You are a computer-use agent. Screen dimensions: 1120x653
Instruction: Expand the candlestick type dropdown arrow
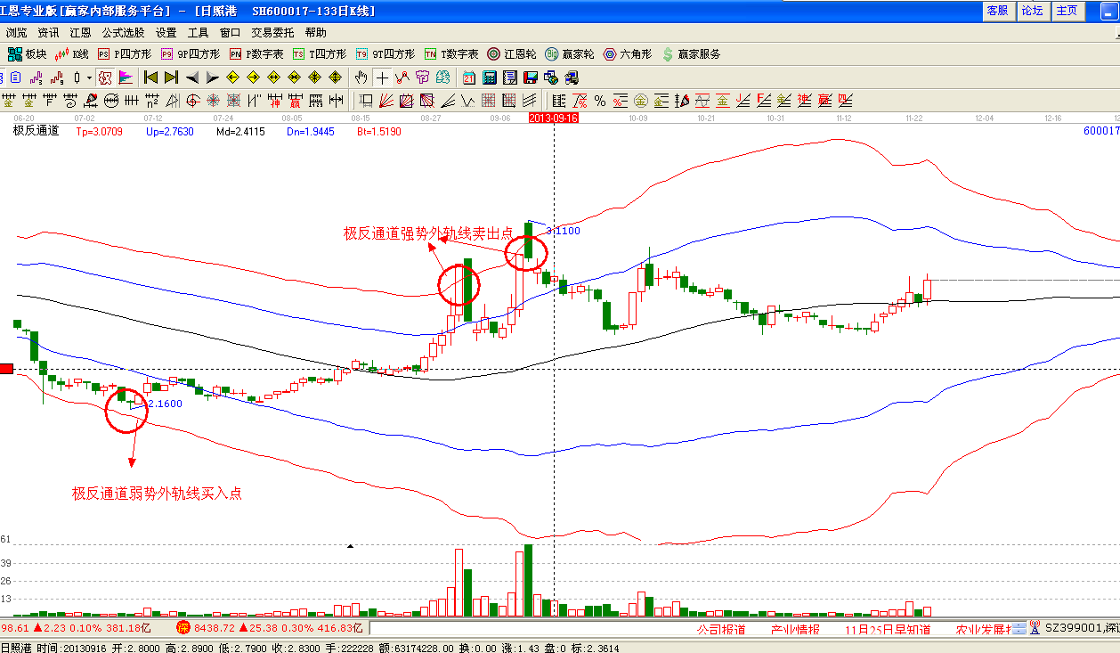[89, 78]
